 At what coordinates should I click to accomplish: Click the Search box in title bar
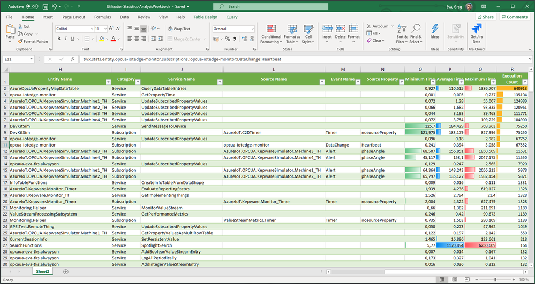coord(270,6)
